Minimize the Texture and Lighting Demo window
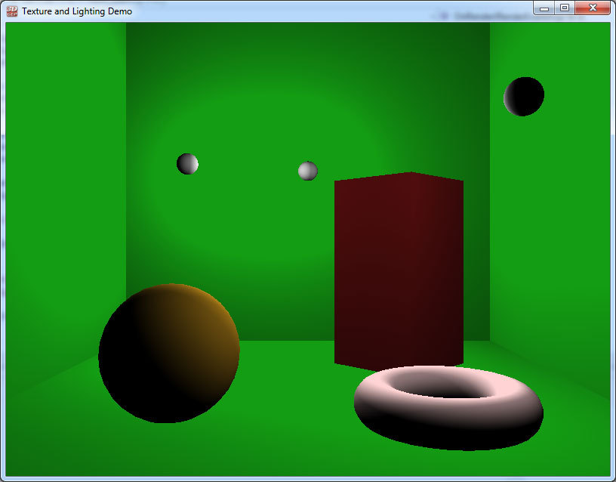This screenshot has width=616, height=482. (544, 8)
